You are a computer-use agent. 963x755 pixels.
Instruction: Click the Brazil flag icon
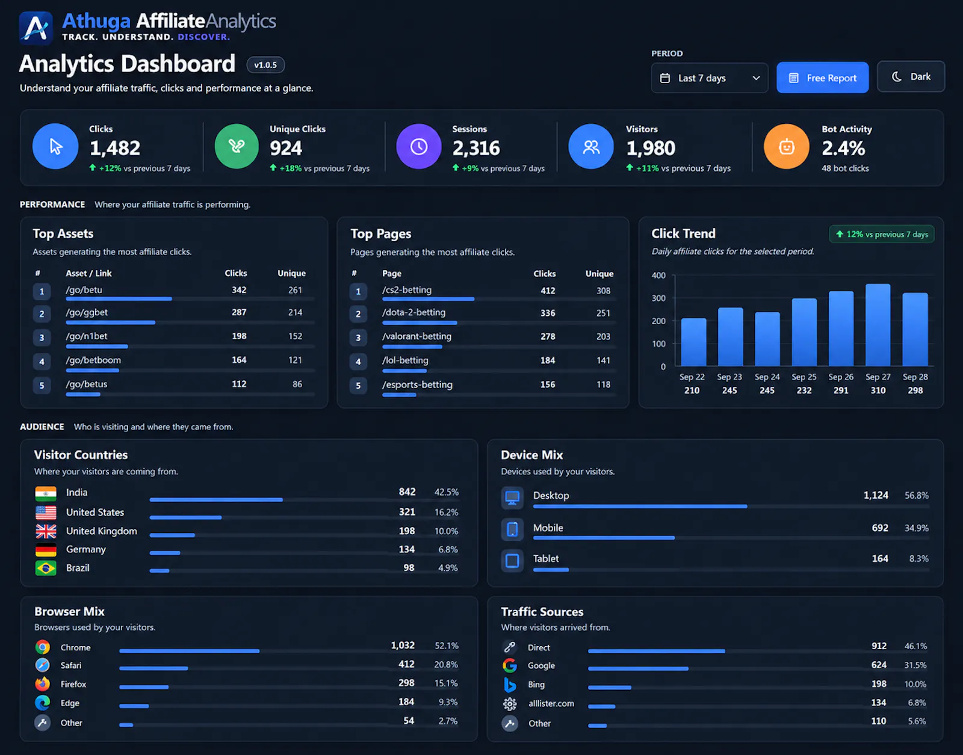[x=46, y=568]
